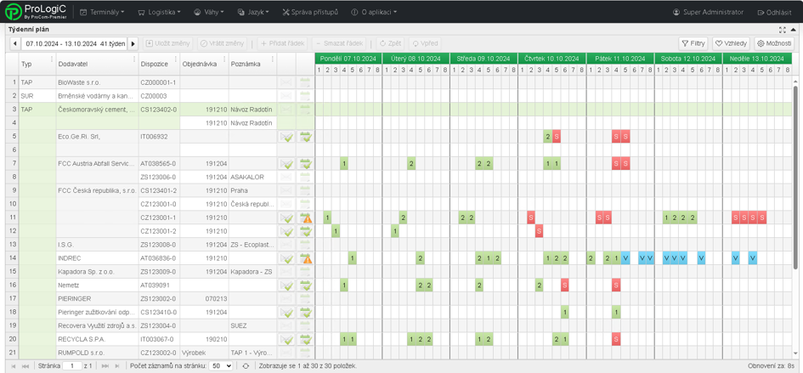803x373 pixels.
Task: Open the Poznámka column menu dots
Action: pos(273,59)
